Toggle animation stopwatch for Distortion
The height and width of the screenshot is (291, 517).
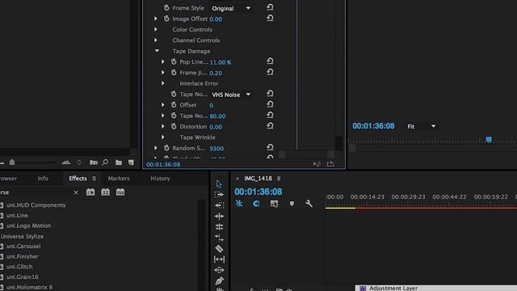[x=174, y=126]
